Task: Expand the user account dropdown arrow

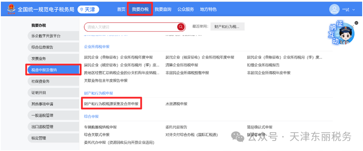Action: coord(353,10)
